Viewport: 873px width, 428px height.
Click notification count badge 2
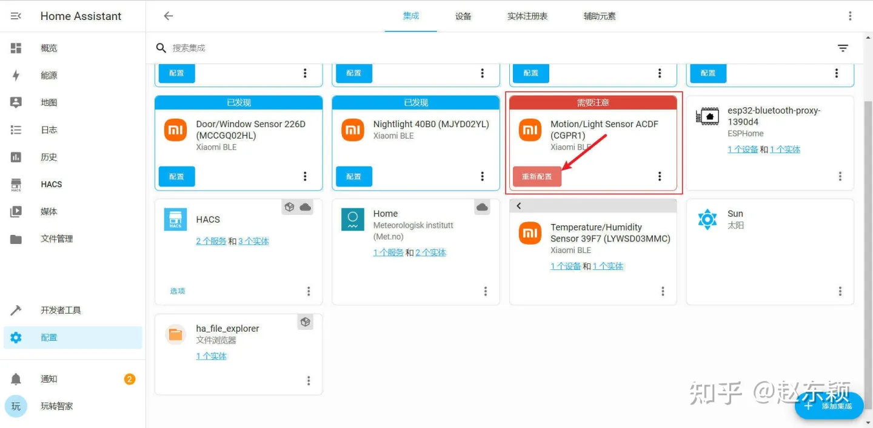click(x=130, y=380)
